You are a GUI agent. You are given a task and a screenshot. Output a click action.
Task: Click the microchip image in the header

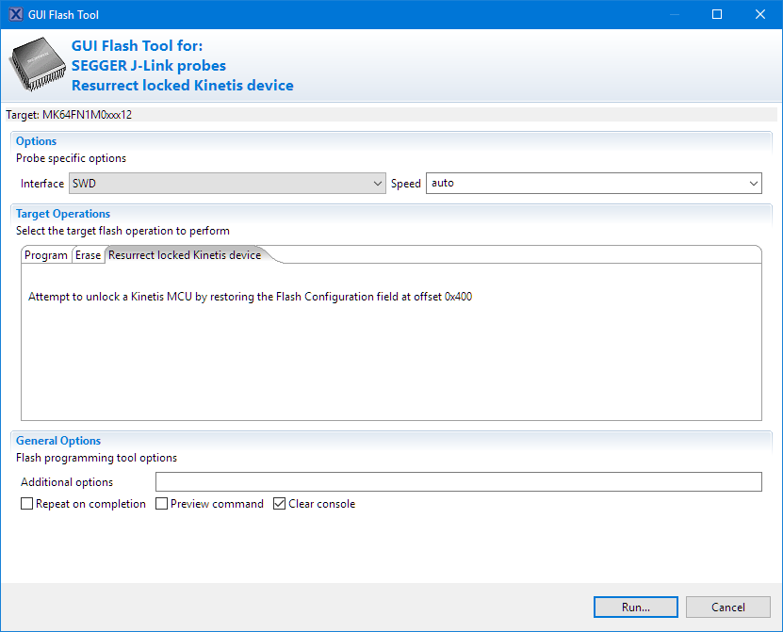click(x=37, y=65)
